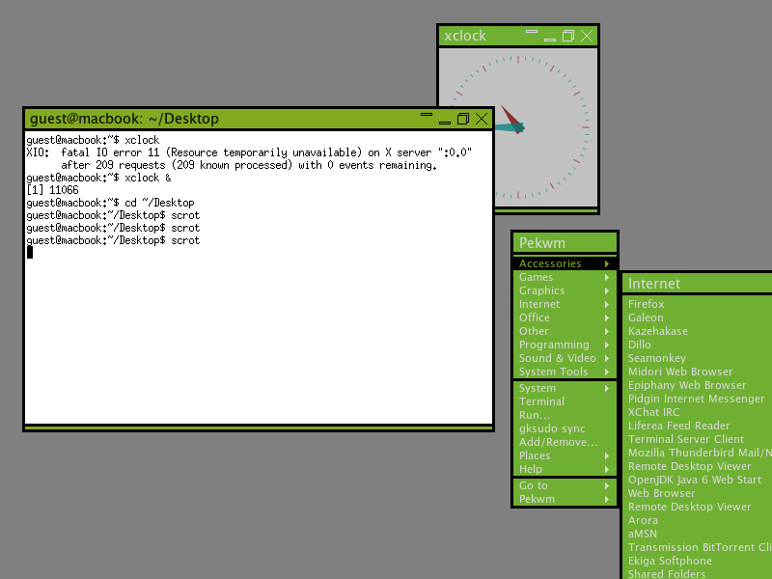
Task: Launch Dillo browser
Action: pos(697,345)
